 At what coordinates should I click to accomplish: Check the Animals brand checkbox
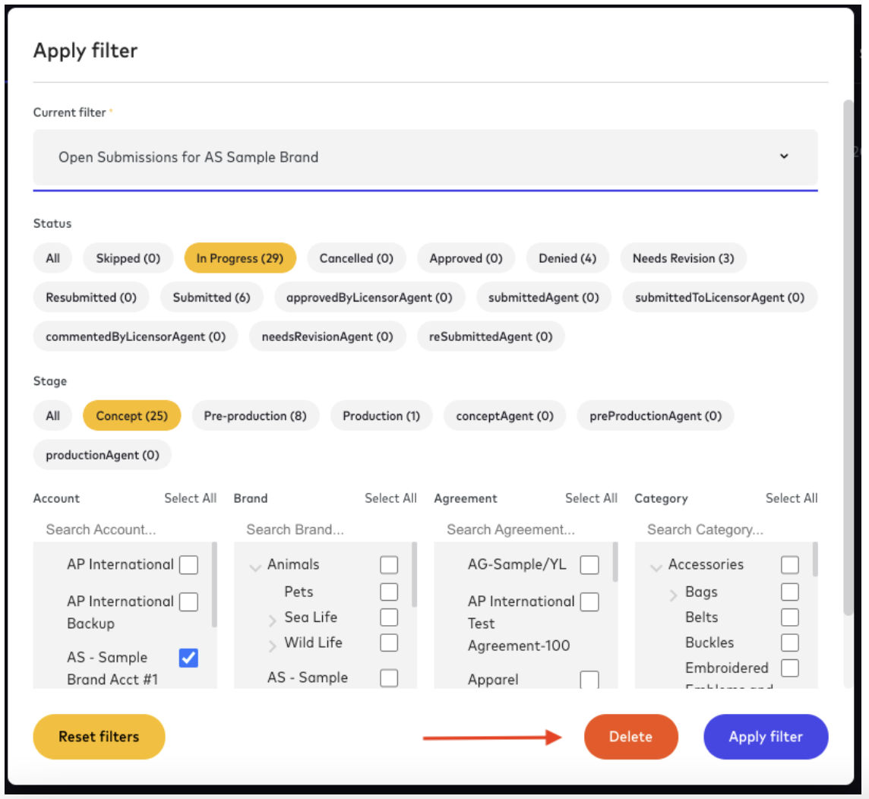[389, 564]
